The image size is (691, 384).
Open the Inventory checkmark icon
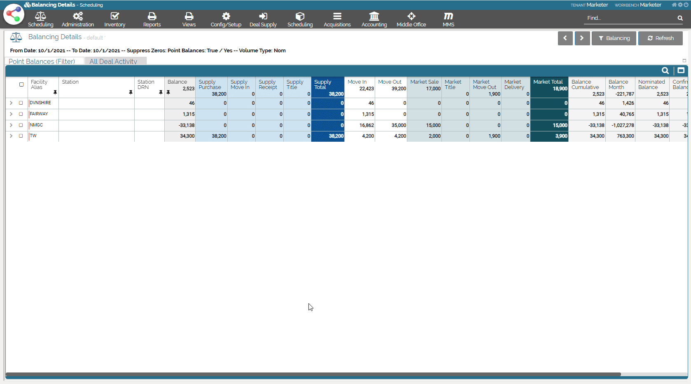click(x=114, y=16)
